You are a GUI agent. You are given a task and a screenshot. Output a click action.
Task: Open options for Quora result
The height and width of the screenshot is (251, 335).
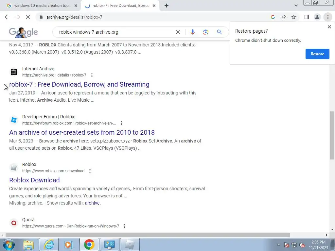(125, 226)
